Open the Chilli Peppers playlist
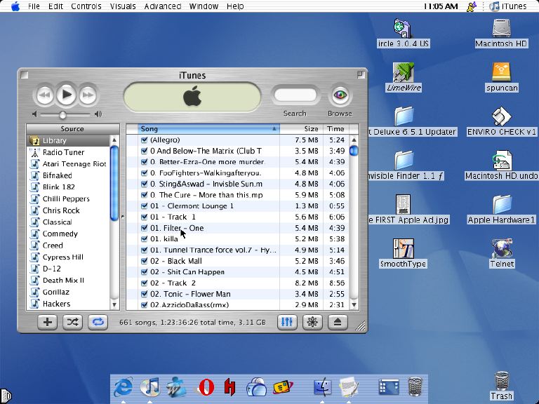 click(x=68, y=199)
